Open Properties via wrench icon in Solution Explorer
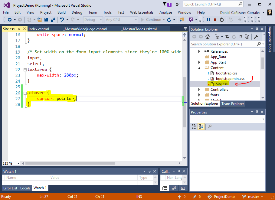 pos(256,37)
